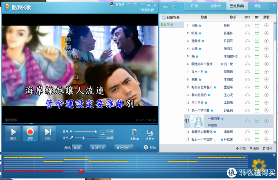The height and width of the screenshot is (180, 278).
Task: Refresh the panel with the circular arrow icon
Action: pyautogui.click(x=174, y=7)
